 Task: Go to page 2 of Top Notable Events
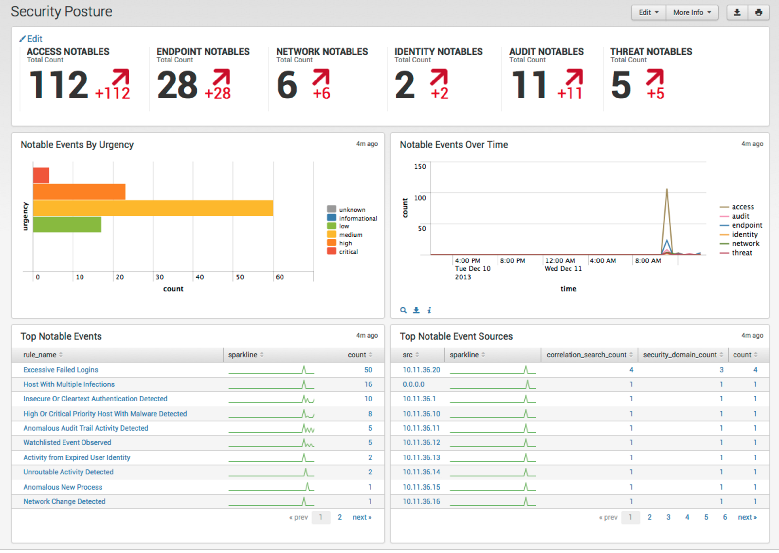340,517
